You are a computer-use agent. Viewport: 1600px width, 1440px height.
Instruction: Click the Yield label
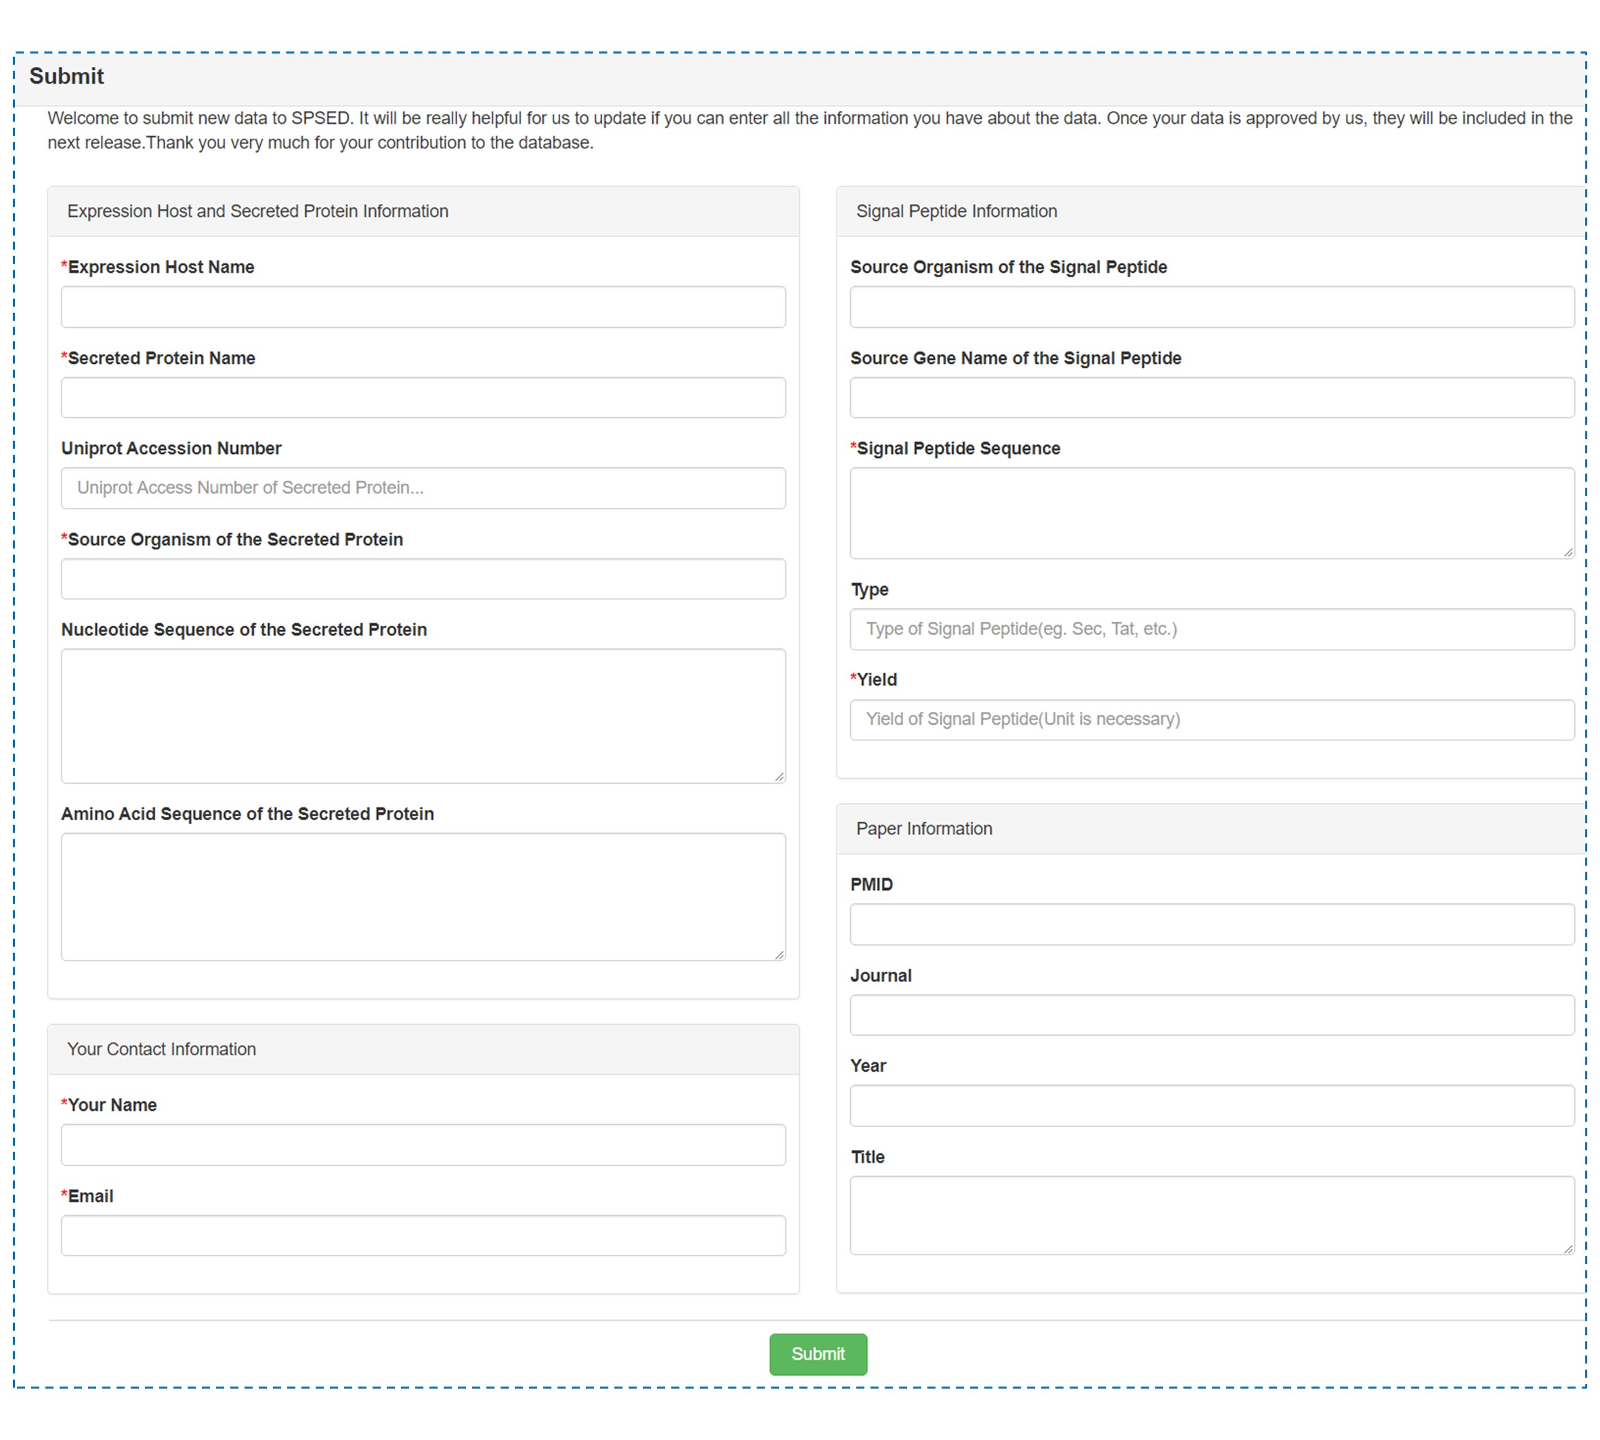coord(874,679)
